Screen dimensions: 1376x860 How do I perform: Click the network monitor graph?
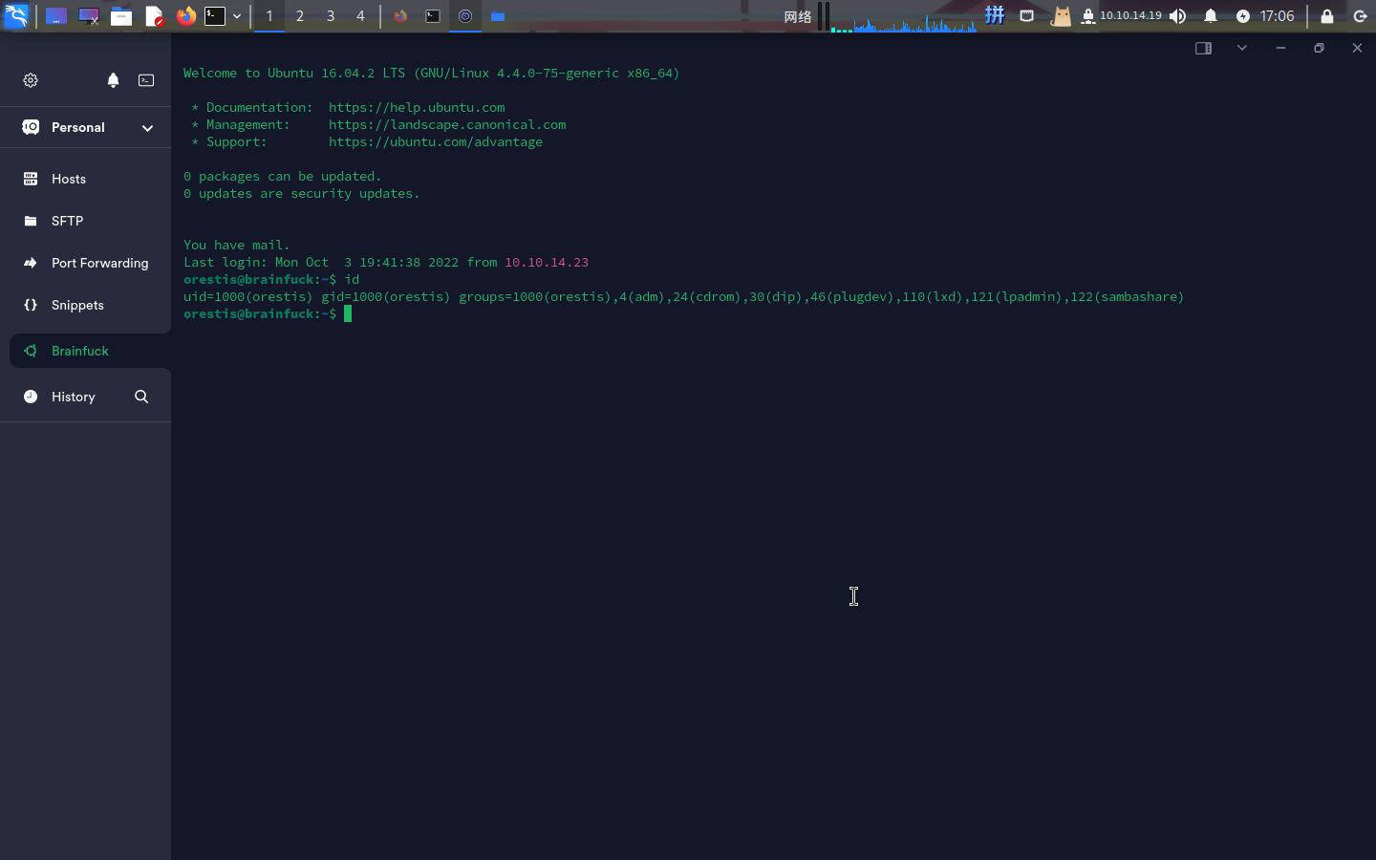(903, 16)
